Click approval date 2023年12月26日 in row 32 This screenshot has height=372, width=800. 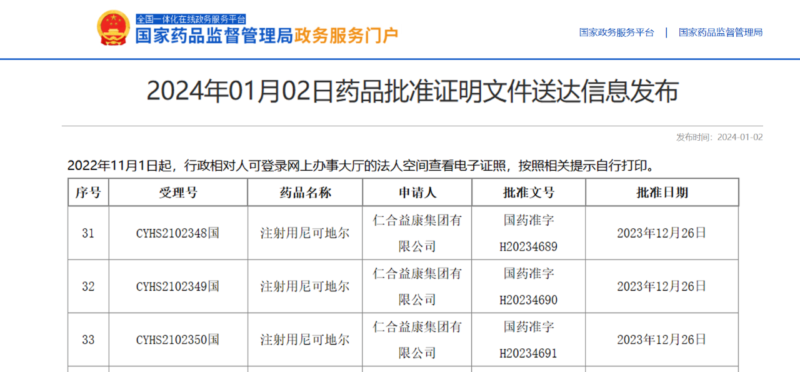coord(662,286)
